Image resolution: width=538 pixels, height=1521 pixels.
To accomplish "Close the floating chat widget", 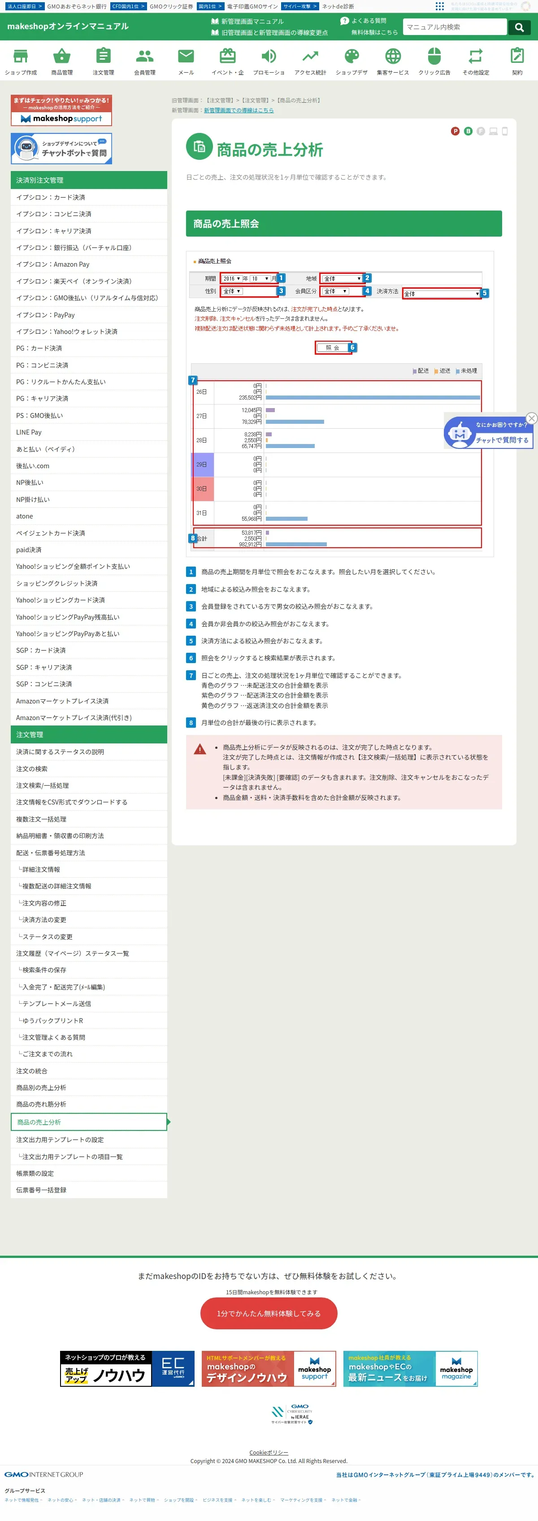I will pos(532,418).
